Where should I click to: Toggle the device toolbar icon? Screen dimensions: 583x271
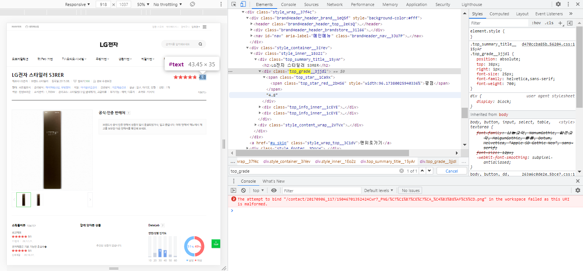pos(243,4)
